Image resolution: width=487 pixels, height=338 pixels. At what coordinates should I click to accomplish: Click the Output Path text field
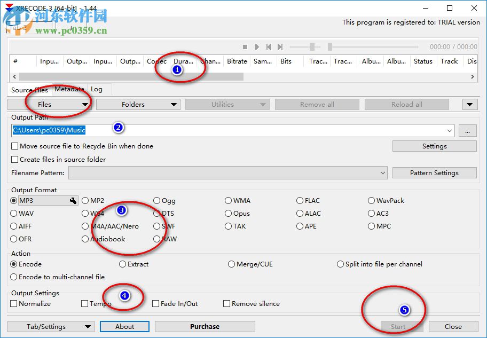pyautogui.click(x=233, y=130)
